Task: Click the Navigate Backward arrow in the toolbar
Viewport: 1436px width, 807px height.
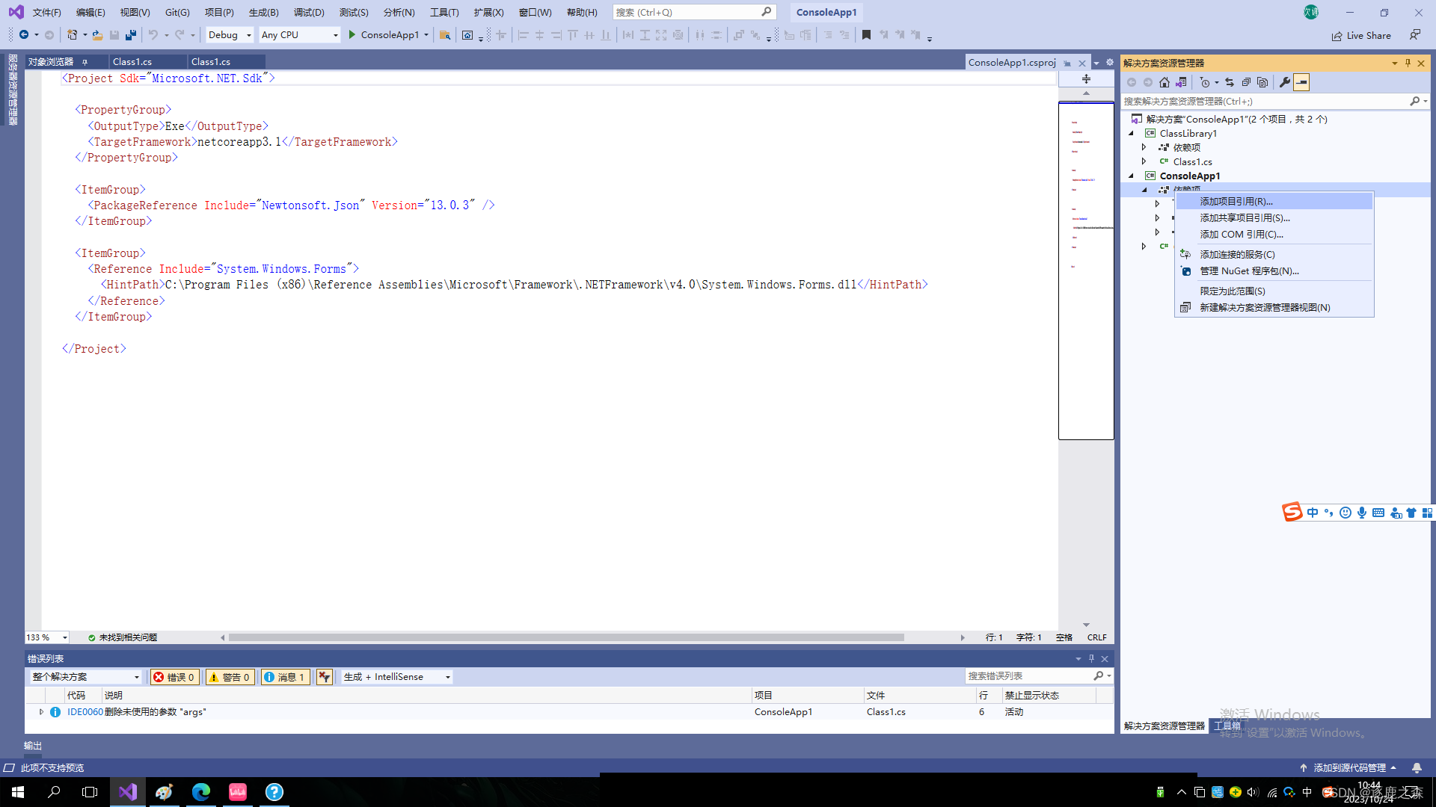Action: pyautogui.click(x=24, y=35)
